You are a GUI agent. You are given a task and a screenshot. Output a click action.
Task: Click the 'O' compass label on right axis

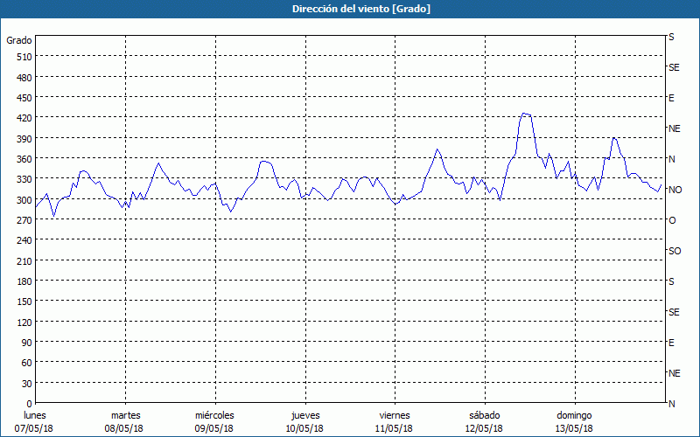[x=672, y=221]
